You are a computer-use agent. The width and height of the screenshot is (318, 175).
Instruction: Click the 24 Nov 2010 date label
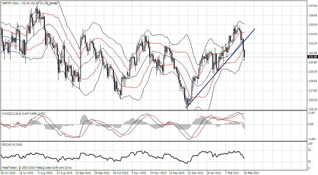pyautogui.click(x=158, y=173)
